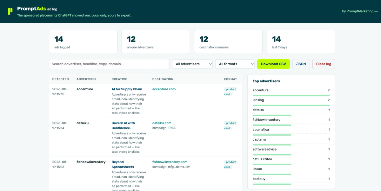Click the destination domains stat card

click(228, 41)
